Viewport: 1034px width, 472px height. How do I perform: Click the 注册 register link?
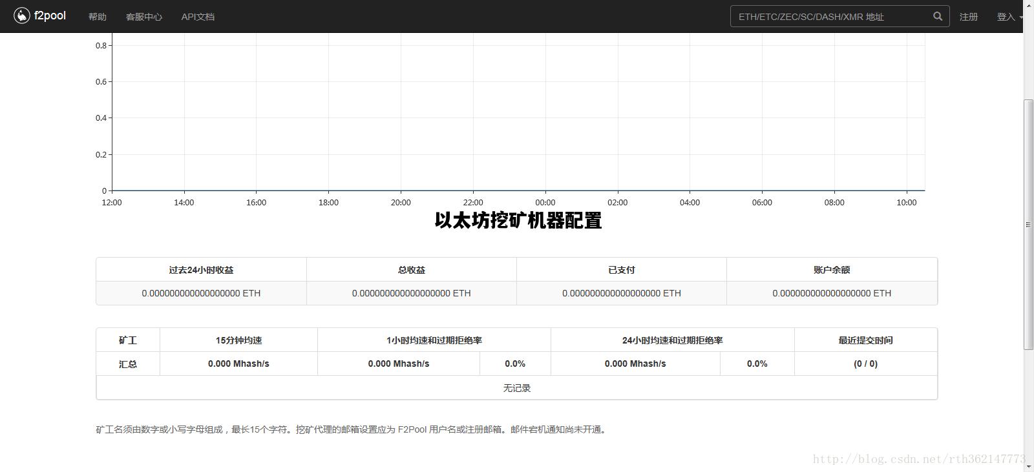tap(969, 17)
